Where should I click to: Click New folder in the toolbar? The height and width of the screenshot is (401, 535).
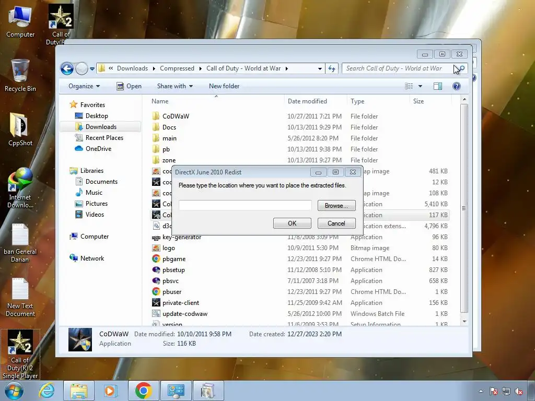click(x=224, y=86)
